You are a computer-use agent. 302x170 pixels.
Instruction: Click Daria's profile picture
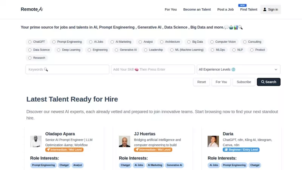click(x=213, y=141)
